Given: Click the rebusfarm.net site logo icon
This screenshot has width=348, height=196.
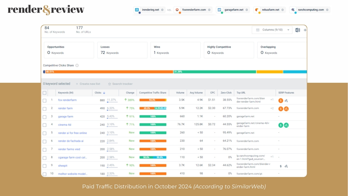Looking at the screenshot, I should click(257, 10).
